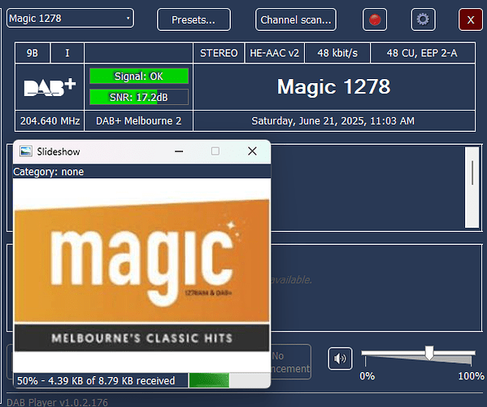The image size is (487, 407).
Task: Click the text panel scrollbar
Action: (x=472, y=187)
